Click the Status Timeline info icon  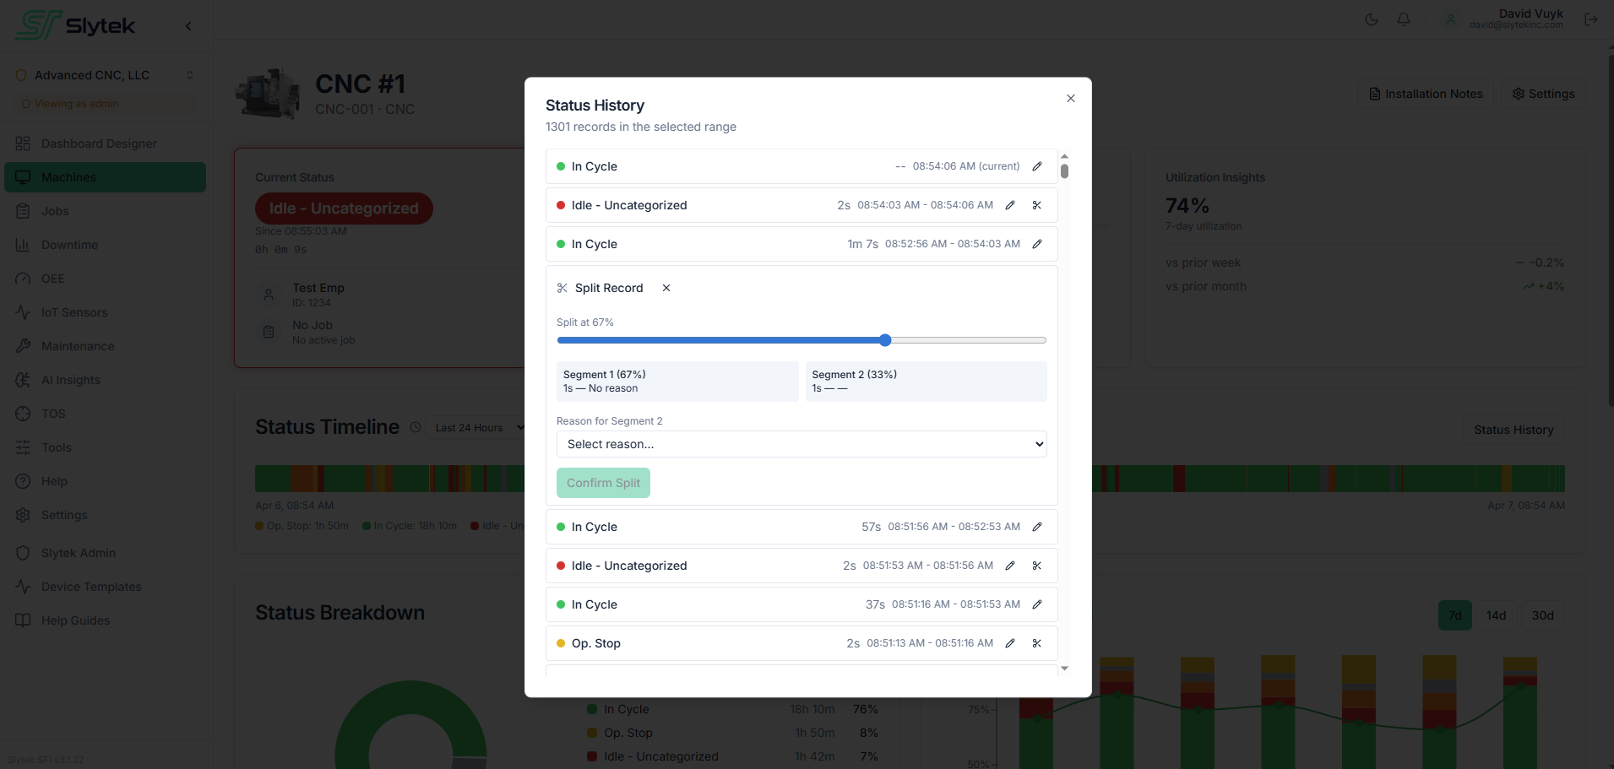click(x=416, y=427)
